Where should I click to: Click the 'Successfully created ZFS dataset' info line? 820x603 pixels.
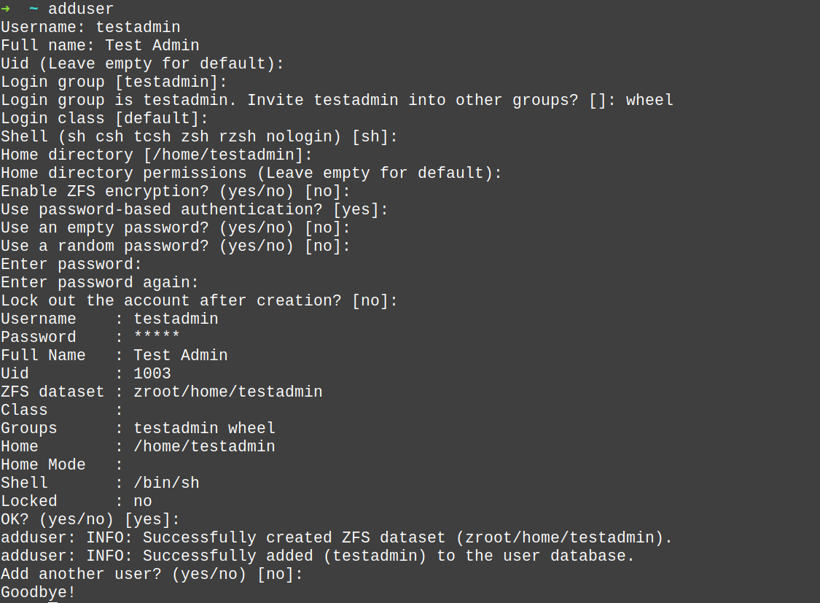pyautogui.click(x=337, y=537)
